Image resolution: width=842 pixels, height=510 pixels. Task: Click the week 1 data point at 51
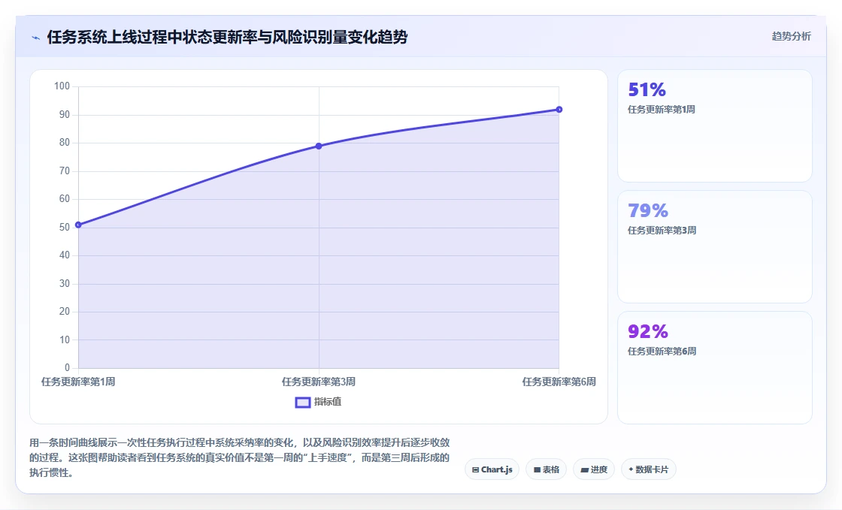(x=78, y=225)
